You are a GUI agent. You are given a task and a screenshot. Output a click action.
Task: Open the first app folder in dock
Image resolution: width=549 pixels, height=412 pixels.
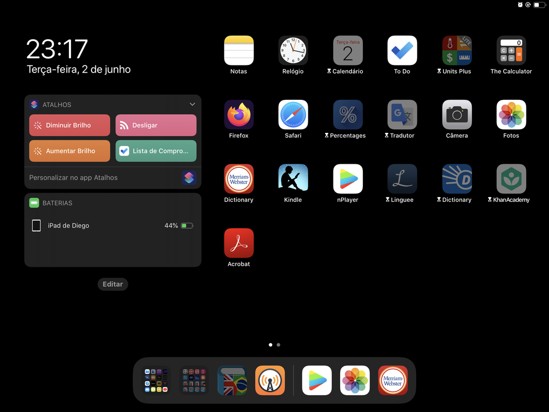click(156, 381)
